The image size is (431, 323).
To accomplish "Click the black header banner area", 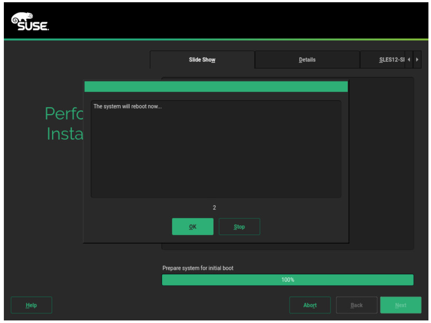I will [225, 21].
